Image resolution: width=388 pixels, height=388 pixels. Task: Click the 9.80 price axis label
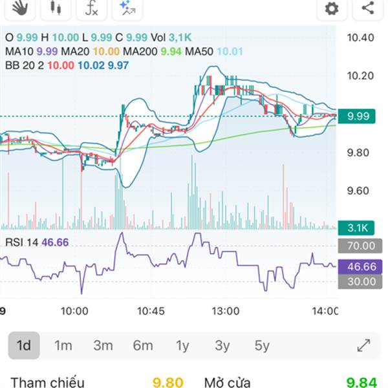tap(358, 153)
